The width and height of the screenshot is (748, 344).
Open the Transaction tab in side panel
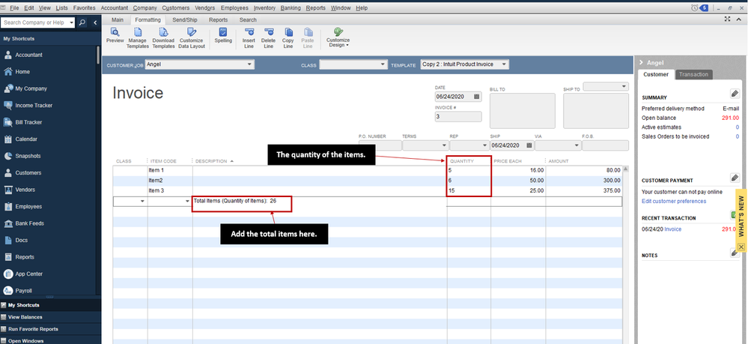pyautogui.click(x=693, y=74)
